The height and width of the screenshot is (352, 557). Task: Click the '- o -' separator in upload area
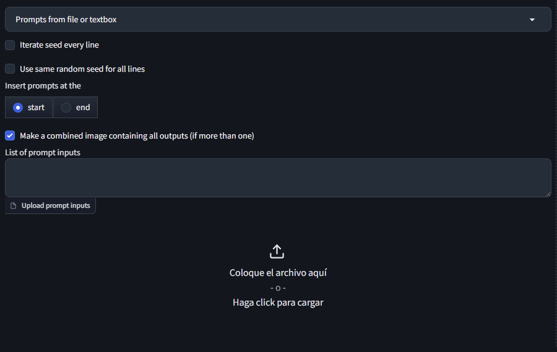pos(278,288)
